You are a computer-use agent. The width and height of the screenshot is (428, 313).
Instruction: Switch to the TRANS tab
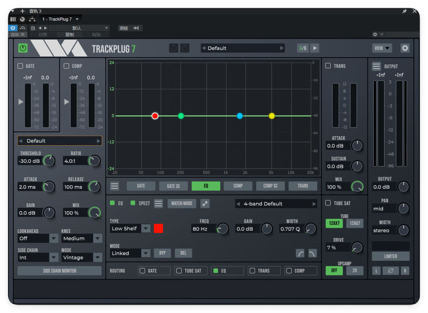(x=303, y=186)
